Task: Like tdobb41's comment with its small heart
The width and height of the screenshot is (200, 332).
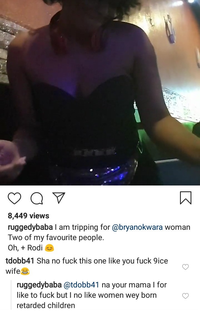Action: (186, 267)
